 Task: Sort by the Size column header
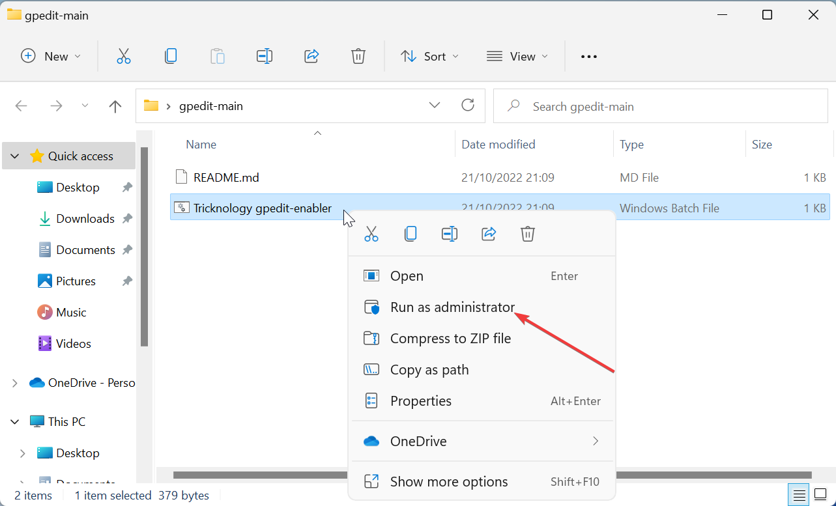pyautogui.click(x=762, y=145)
